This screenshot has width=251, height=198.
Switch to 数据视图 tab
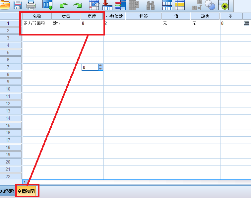click(x=7, y=191)
